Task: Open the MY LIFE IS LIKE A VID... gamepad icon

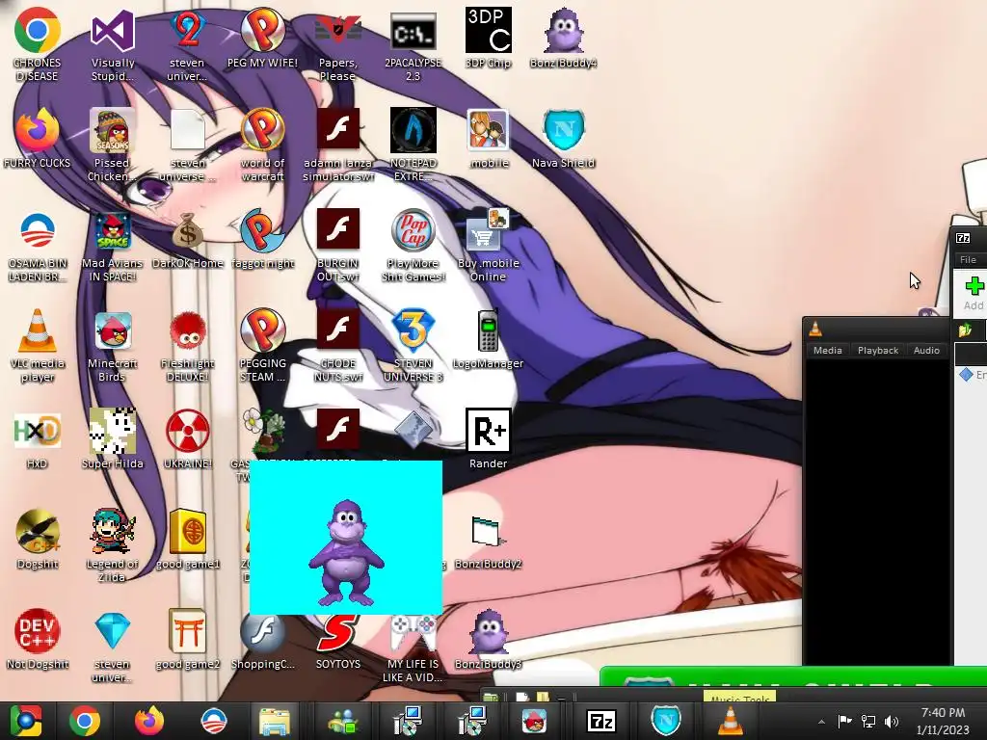Action: pyautogui.click(x=413, y=632)
